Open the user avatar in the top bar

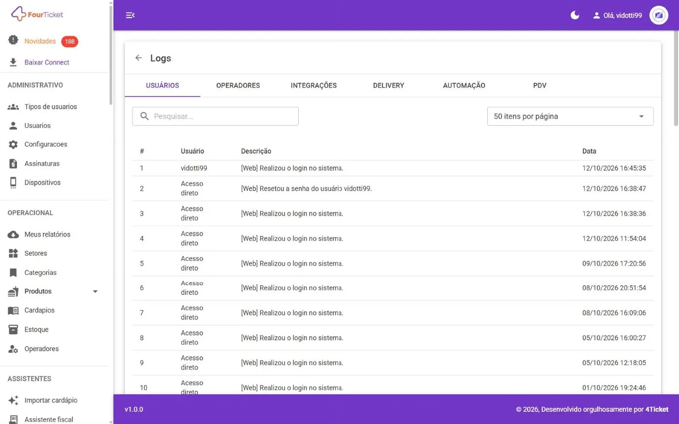(x=659, y=15)
